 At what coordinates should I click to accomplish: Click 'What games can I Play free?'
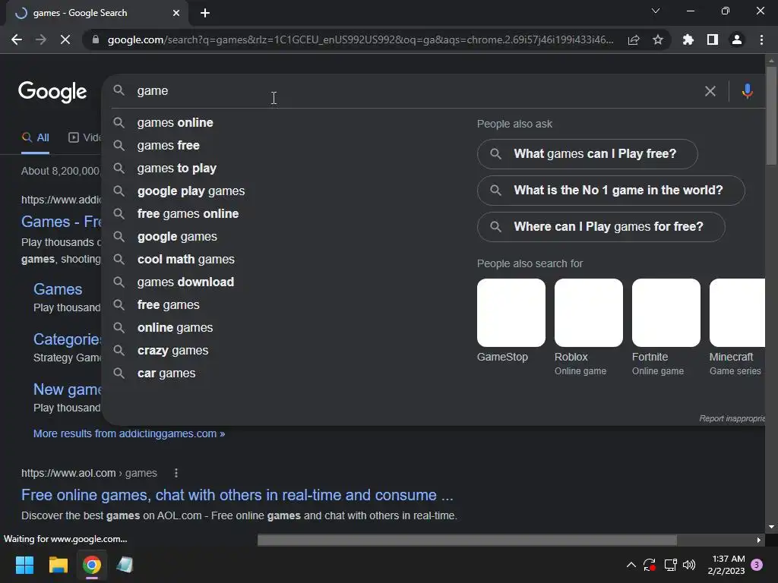(x=587, y=153)
